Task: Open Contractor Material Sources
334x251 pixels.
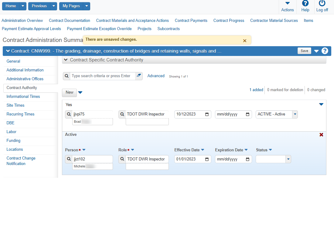Action: [x=274, y=20]
